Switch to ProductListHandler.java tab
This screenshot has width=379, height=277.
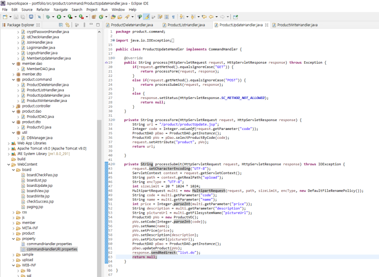(184, 25)
